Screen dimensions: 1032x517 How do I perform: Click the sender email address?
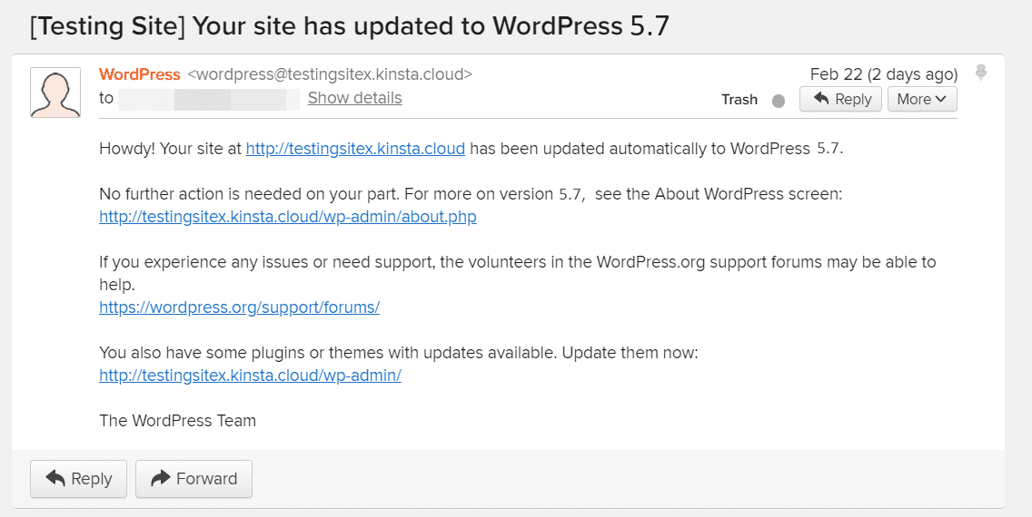tap(330, 74)
